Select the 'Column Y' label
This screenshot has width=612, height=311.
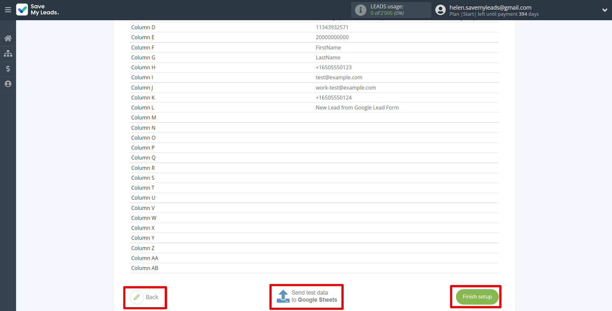(x=143, y=238)
